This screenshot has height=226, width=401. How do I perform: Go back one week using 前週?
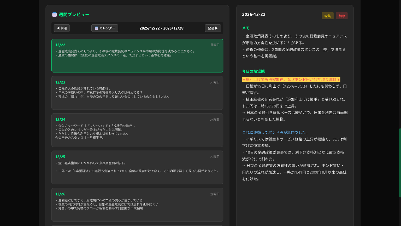(x=62, y=28)
